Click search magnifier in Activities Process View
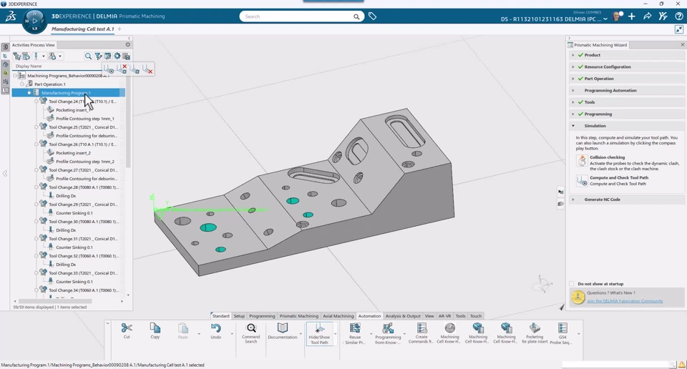Screen dimensions: 687x369 tap(88, 56)
